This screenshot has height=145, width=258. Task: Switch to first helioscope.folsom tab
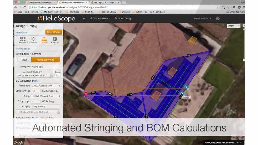[x=42, y=3]
